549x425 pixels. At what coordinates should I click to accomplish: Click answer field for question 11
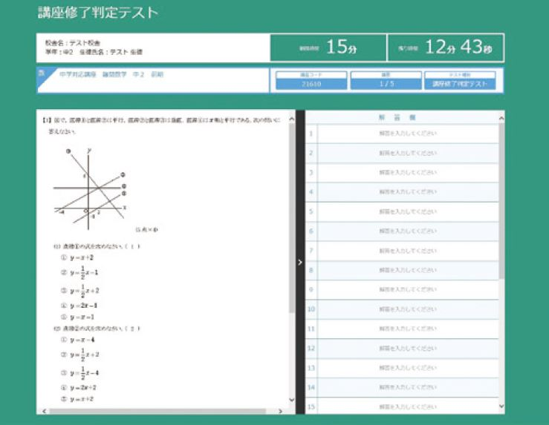pos(408,329)
